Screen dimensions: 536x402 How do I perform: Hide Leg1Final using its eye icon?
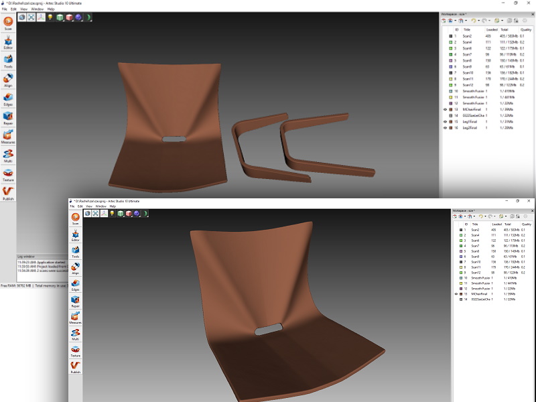coord(445,121)
